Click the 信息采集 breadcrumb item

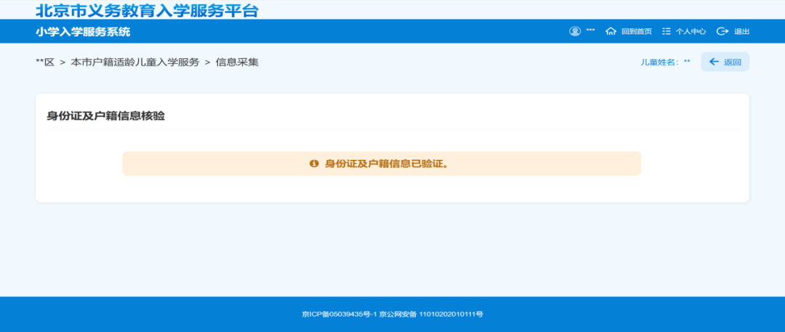(237, 62)
